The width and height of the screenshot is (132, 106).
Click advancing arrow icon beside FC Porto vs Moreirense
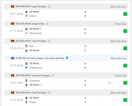(41, 29)
